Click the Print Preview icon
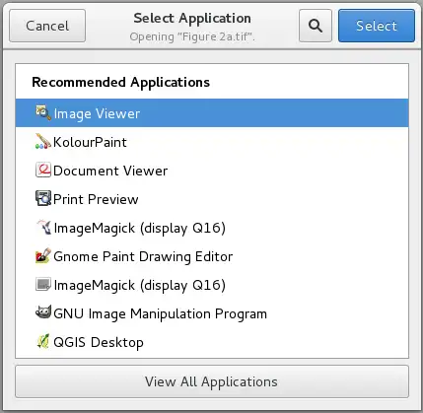 pyautogui.click(x=43, y=198)
